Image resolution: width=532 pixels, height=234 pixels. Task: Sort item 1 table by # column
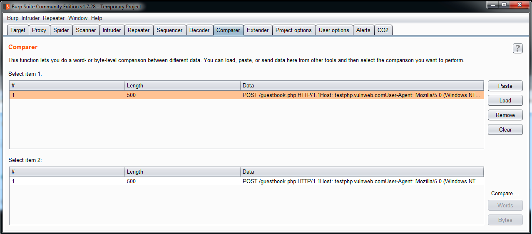(67, 85)
